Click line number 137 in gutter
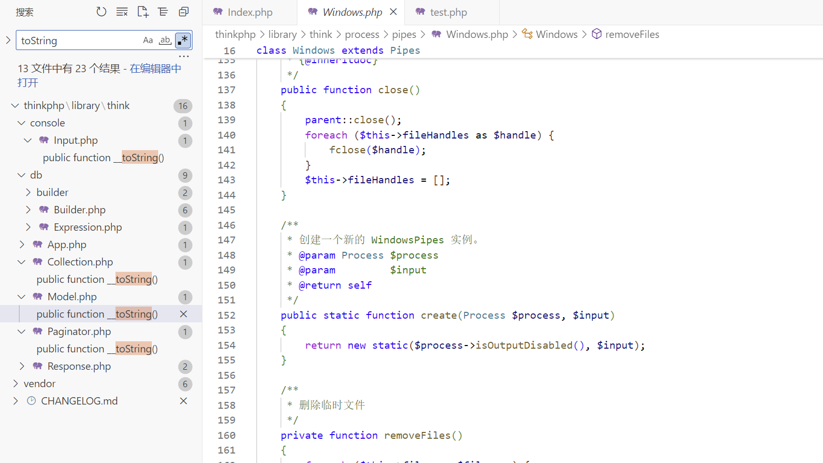The image size is (823, 463). (x=227, y=90)
